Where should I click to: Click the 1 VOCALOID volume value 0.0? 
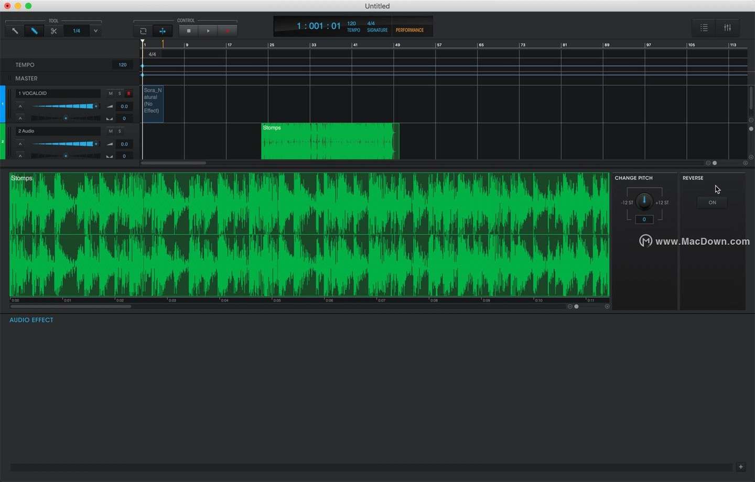point(124,106)
